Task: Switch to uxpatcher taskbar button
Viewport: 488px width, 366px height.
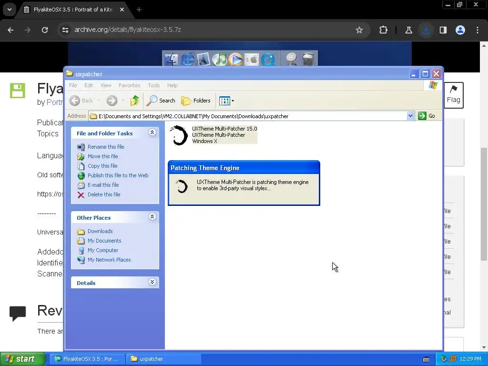Action: click(164, 359)
